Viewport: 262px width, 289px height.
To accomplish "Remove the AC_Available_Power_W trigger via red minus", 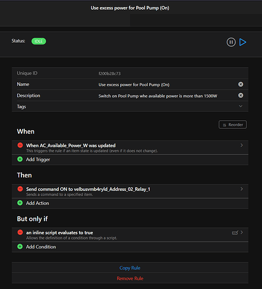I will [20, 145].
